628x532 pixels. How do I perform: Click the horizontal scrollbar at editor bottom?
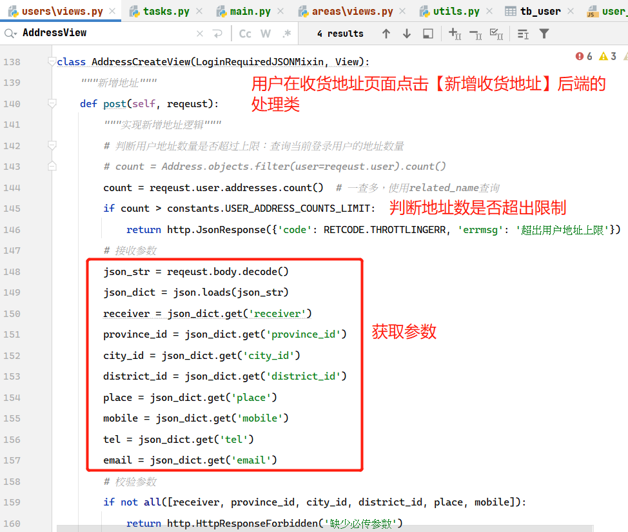tap(324, 528)
